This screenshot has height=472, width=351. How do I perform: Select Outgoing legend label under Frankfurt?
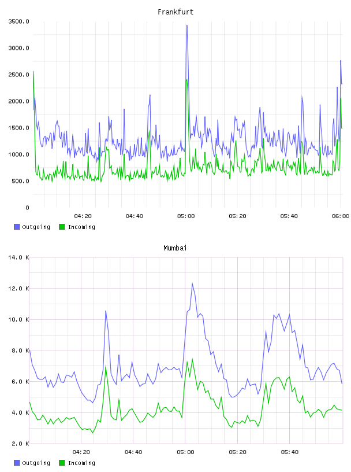click(36, 227)
